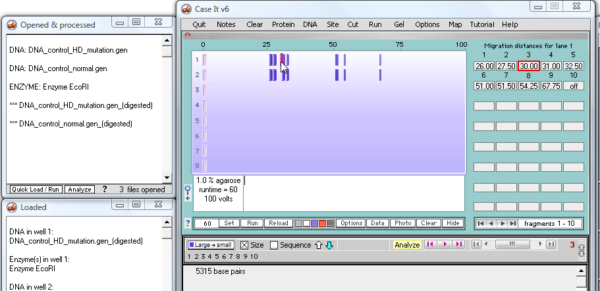600x291 pixels.
Task: Select the 26.00 migration distance box
Action: [x=484, y=66]
